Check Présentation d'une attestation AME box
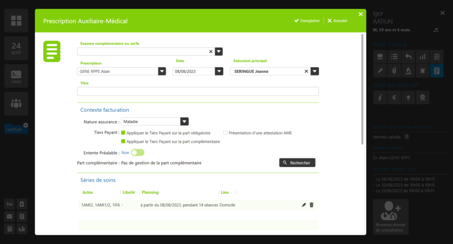Image resolution: width=453 pixels, height=244 pixels. point(225,133)
